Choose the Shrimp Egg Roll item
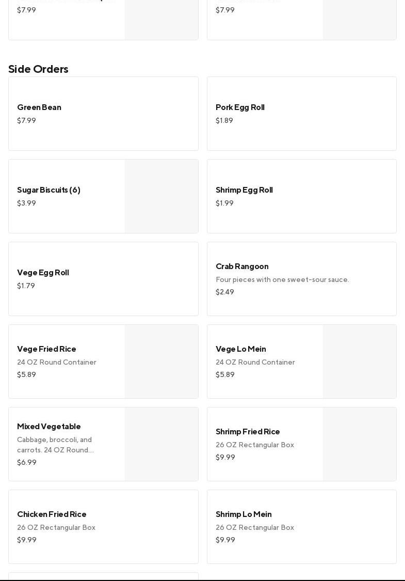This screenshot has width=405, height=581. (x=244, y=190)
